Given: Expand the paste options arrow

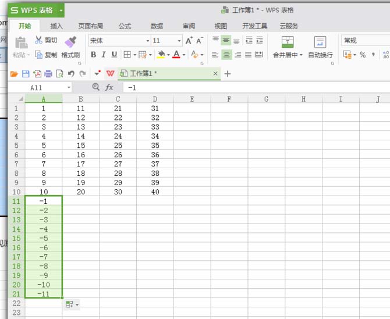Looking at the screenshot, I should point(29,55).
